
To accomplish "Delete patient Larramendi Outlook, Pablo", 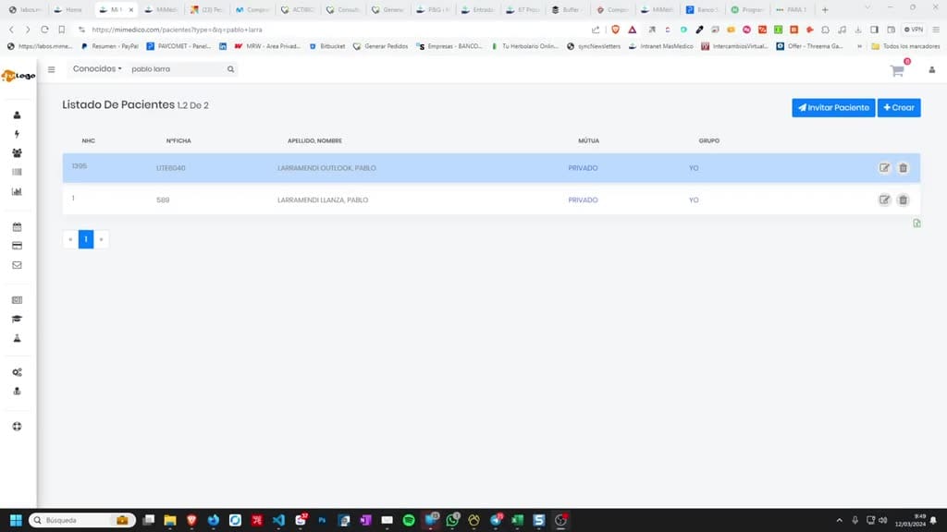I will pos(903,168).
